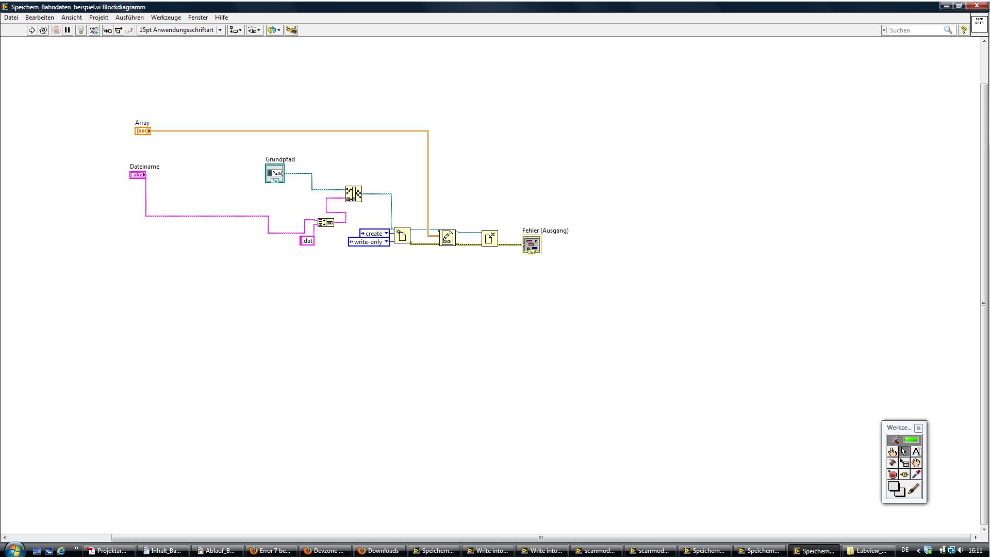Expand the create operation enum constant

[x=386, y=234]
